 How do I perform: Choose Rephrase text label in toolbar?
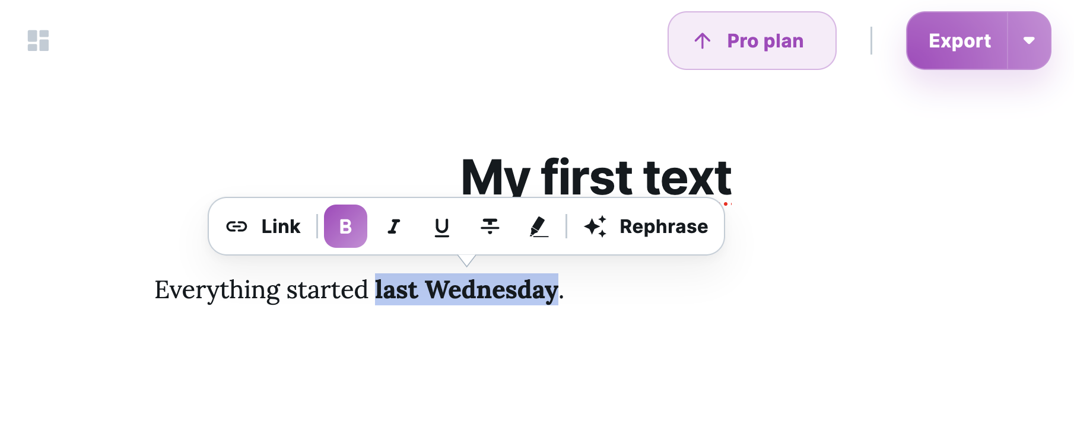(663, 226)
